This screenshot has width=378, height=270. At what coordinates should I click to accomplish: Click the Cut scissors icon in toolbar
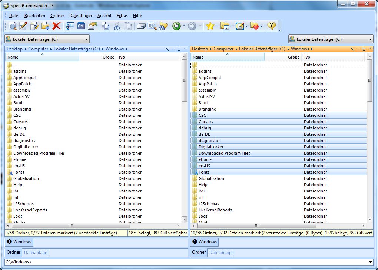click(117, 26)
